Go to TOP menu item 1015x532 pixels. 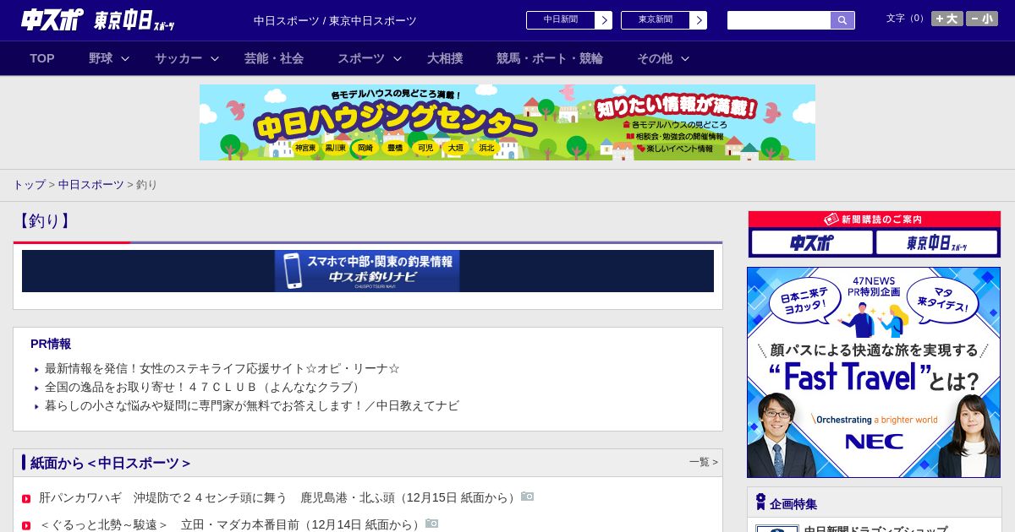pyautogui.click(x=42, y=58)
